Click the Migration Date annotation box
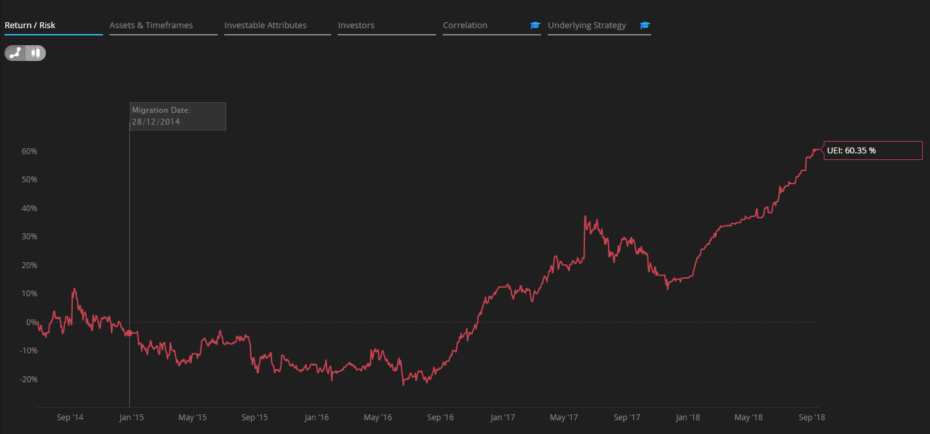The width and height of the screenshot is (930, 434). point(178,116)
